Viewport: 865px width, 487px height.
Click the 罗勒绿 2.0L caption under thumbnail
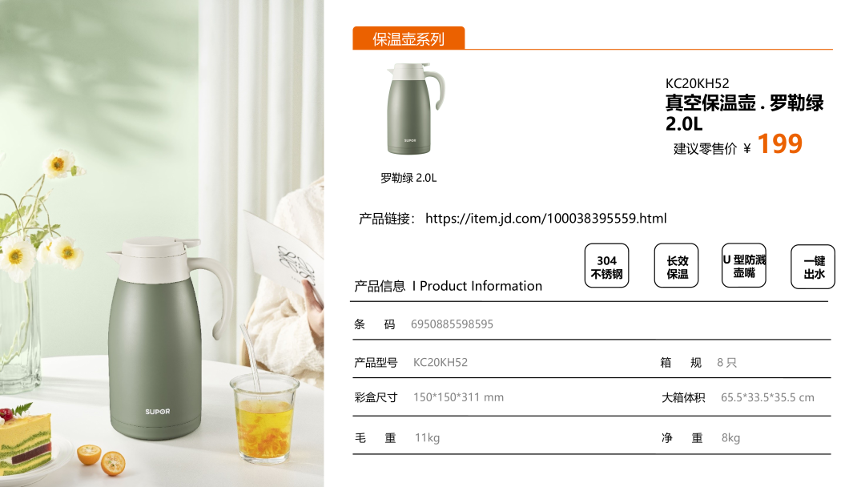[x=408, y=178]
